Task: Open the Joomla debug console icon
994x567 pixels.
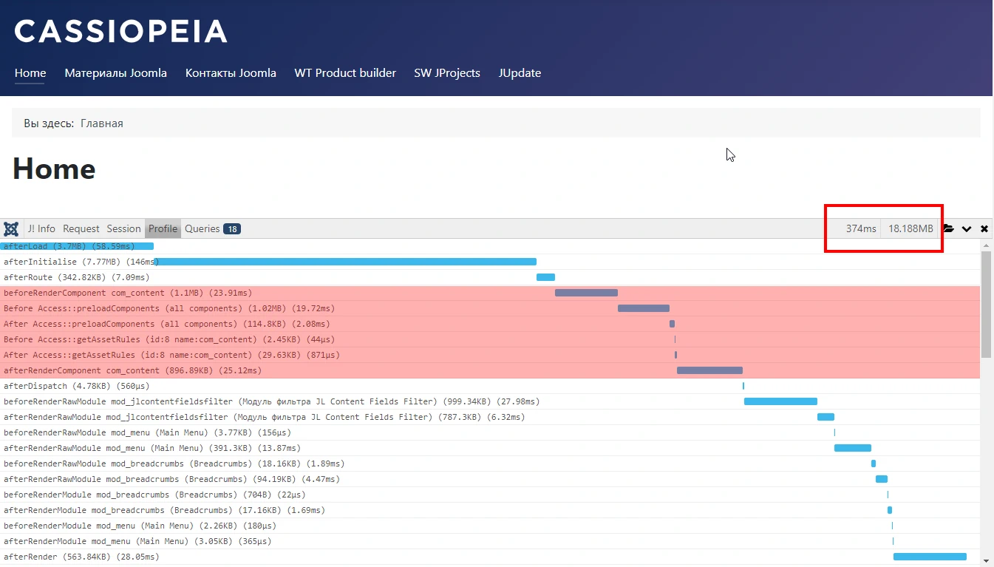Action: [x=11, y=228]
